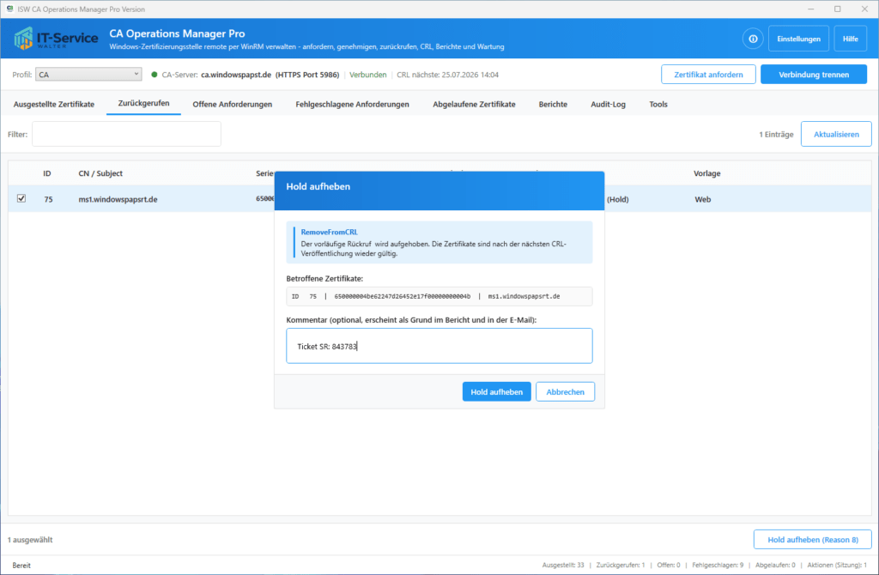The height and width of the screenshot is (575, 879).
Task: Go to the Berichte tab
Action: [553, 104]
